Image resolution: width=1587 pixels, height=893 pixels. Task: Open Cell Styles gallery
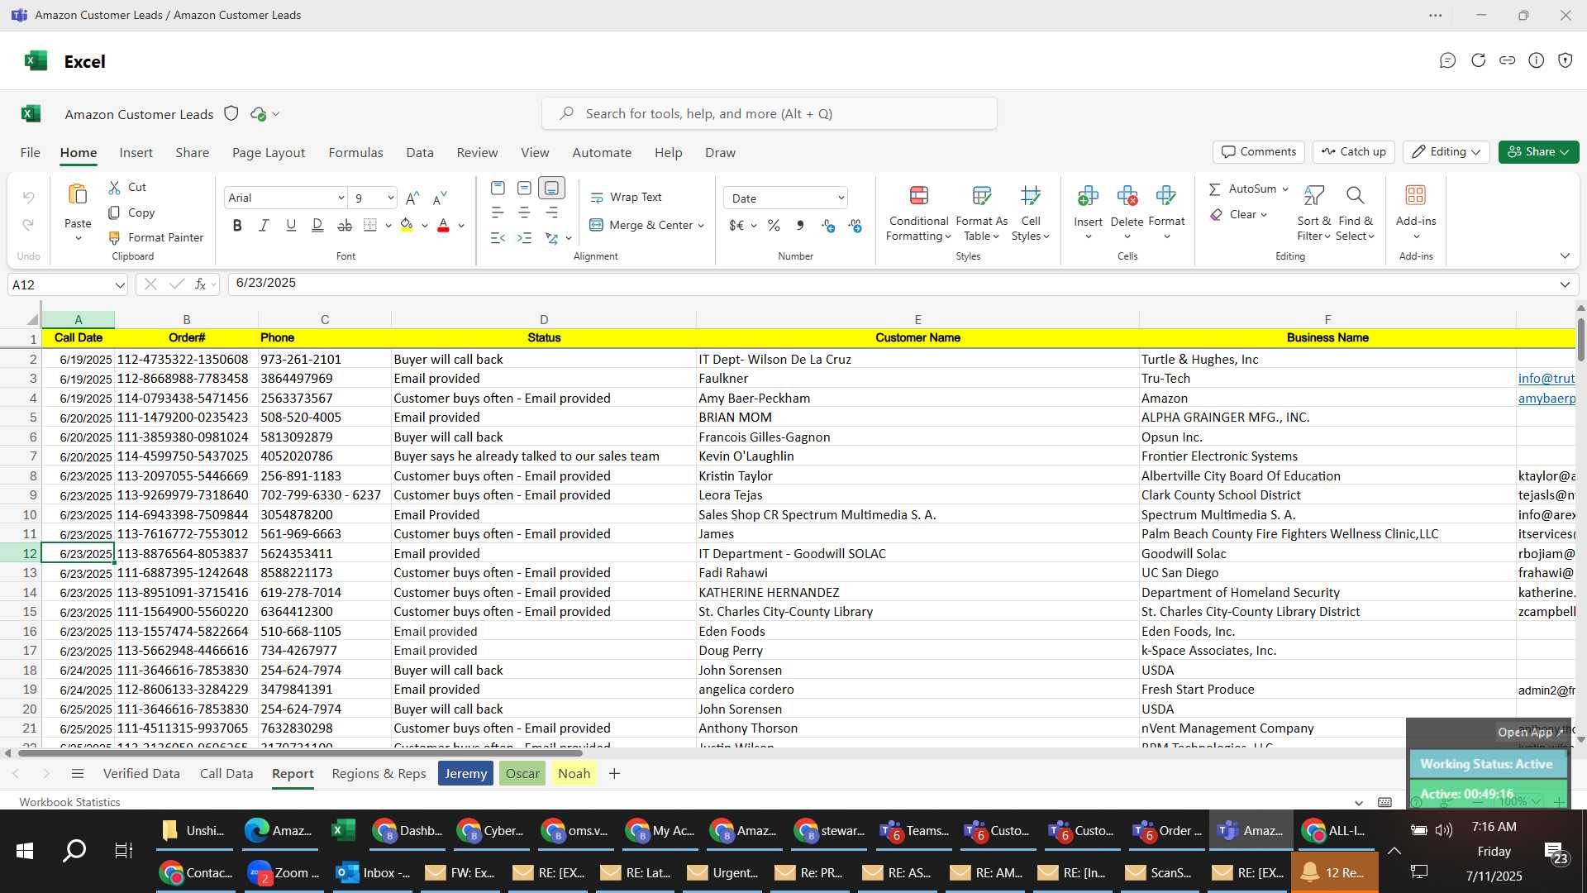(1030, 213)
